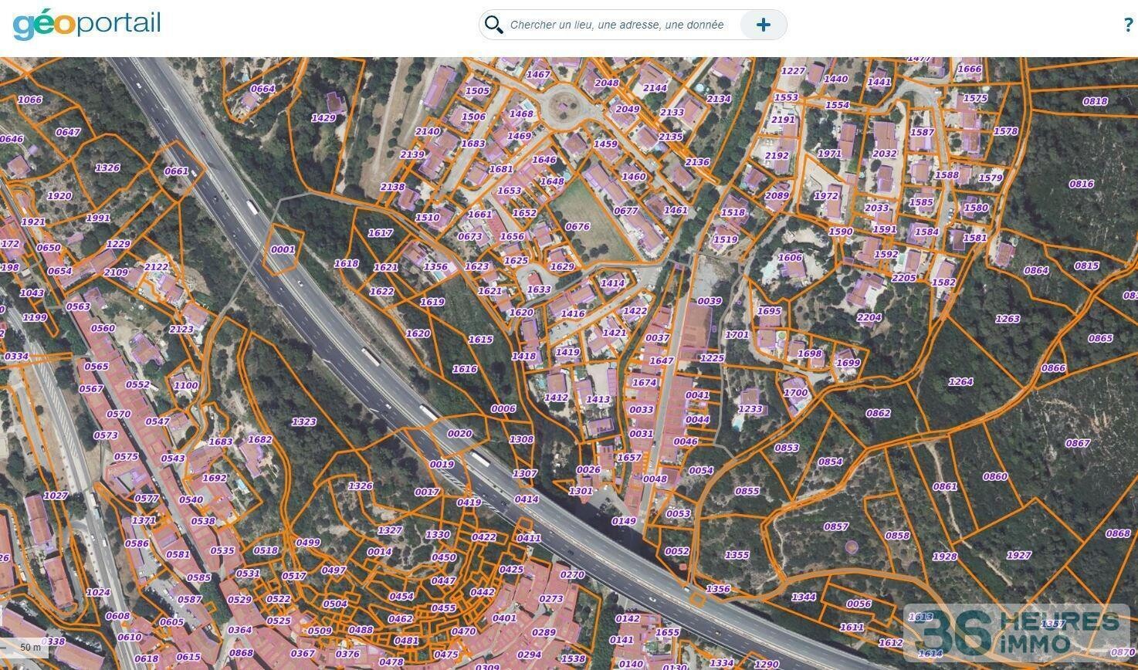Click parcel 1027 on the left edge
Screen dimensions: 1138x670
click(56, 494)
